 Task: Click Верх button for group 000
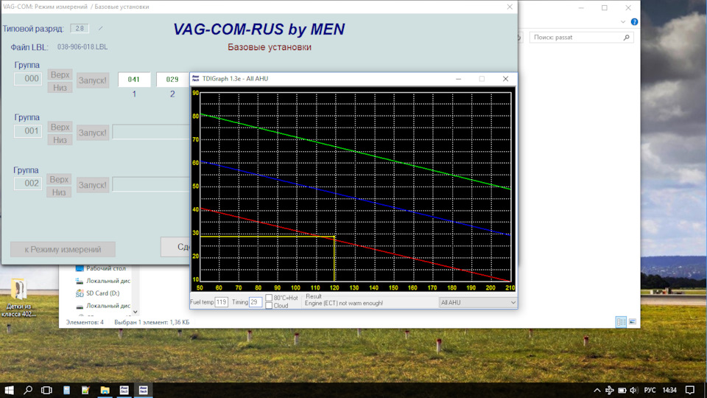(60, 75)
